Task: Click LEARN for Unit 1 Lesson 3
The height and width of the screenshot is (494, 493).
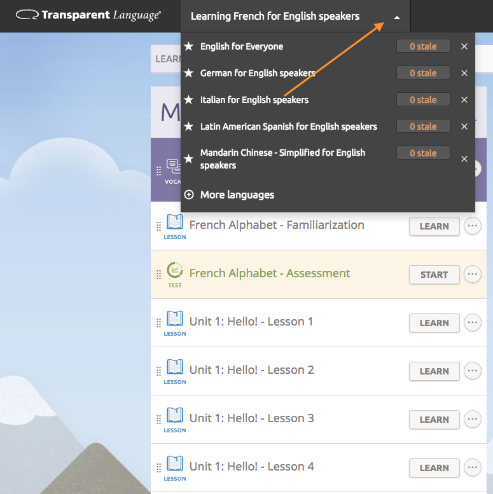Action: click(x=434, y=420)
